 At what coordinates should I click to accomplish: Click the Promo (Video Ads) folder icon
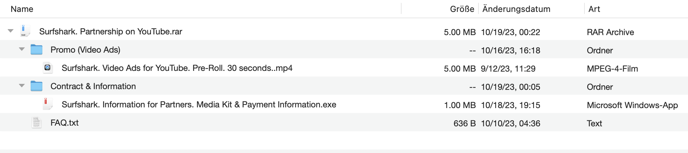coord(37,49)
